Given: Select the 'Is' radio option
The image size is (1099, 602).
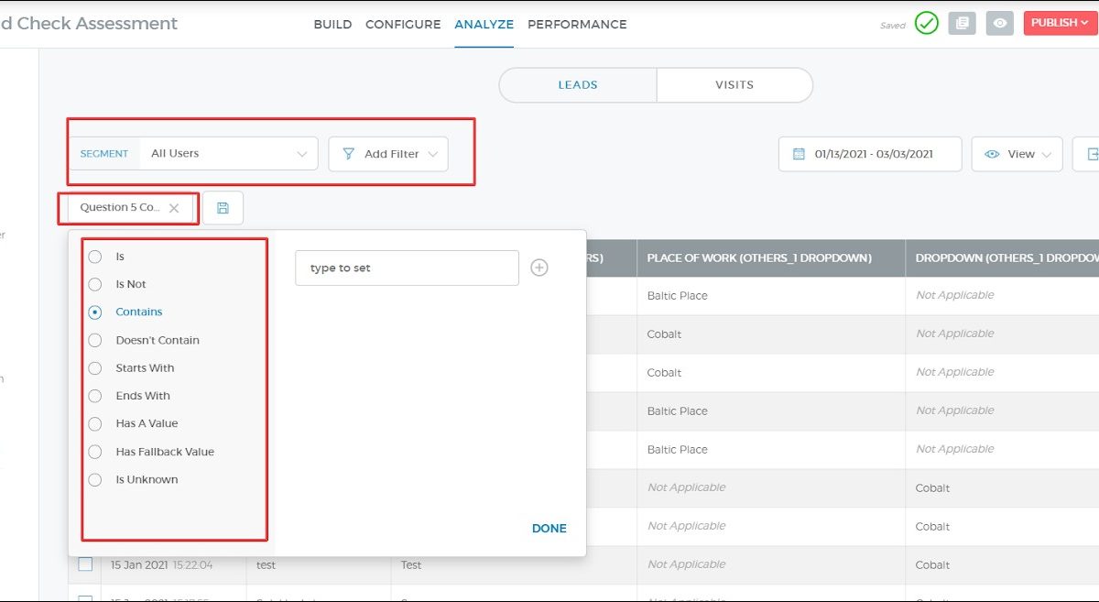Looking at the screenshot, I should (x=95, y=257).
